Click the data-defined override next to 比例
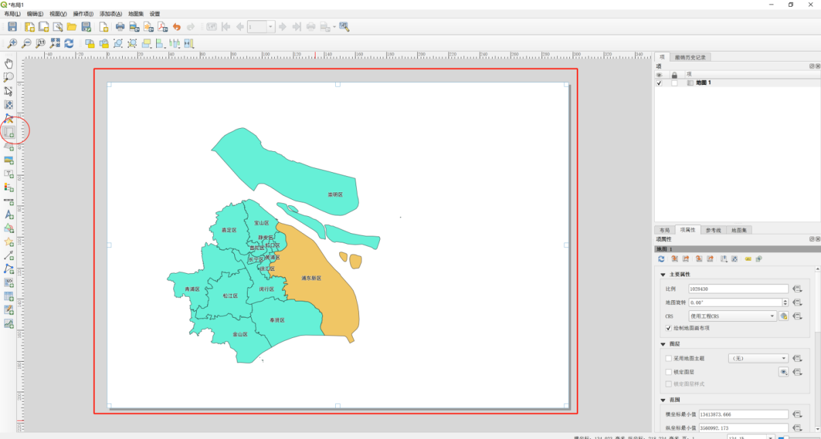The width and height of the screenshot is (821, 439). 797,289
